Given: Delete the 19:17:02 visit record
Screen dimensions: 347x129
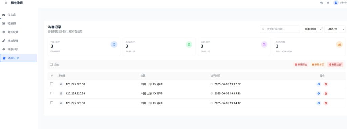Looking at the screenshot, I should [x=326, y=84].
